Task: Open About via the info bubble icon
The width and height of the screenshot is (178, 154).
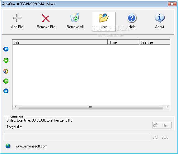Action: [160, 18]
